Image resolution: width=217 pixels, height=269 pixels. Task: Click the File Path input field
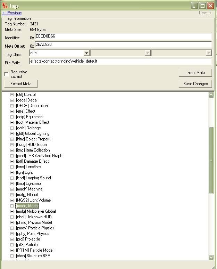click(120, 61)
